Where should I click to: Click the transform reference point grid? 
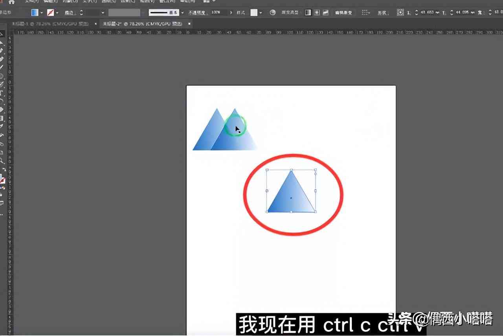(x=400, y=13)
